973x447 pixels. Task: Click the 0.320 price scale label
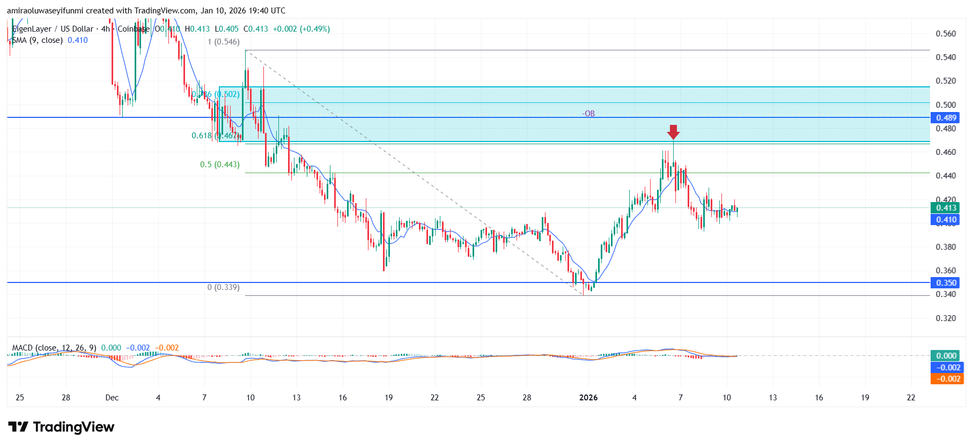pyautogui.click(x=946, y=318)
